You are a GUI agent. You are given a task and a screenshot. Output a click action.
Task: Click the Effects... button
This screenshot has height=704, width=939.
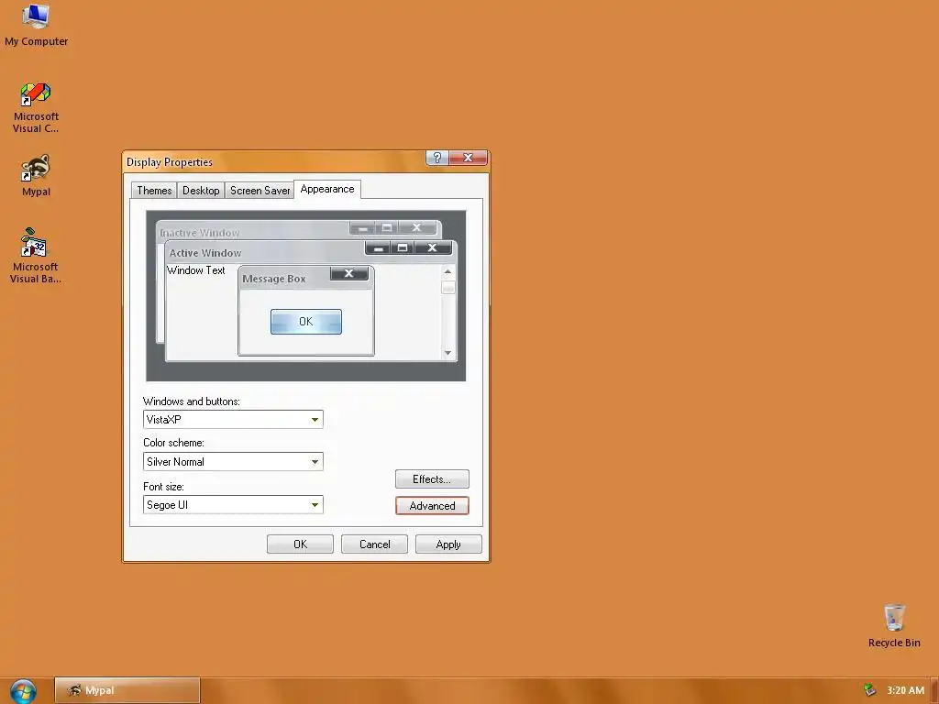coord(432,478)
